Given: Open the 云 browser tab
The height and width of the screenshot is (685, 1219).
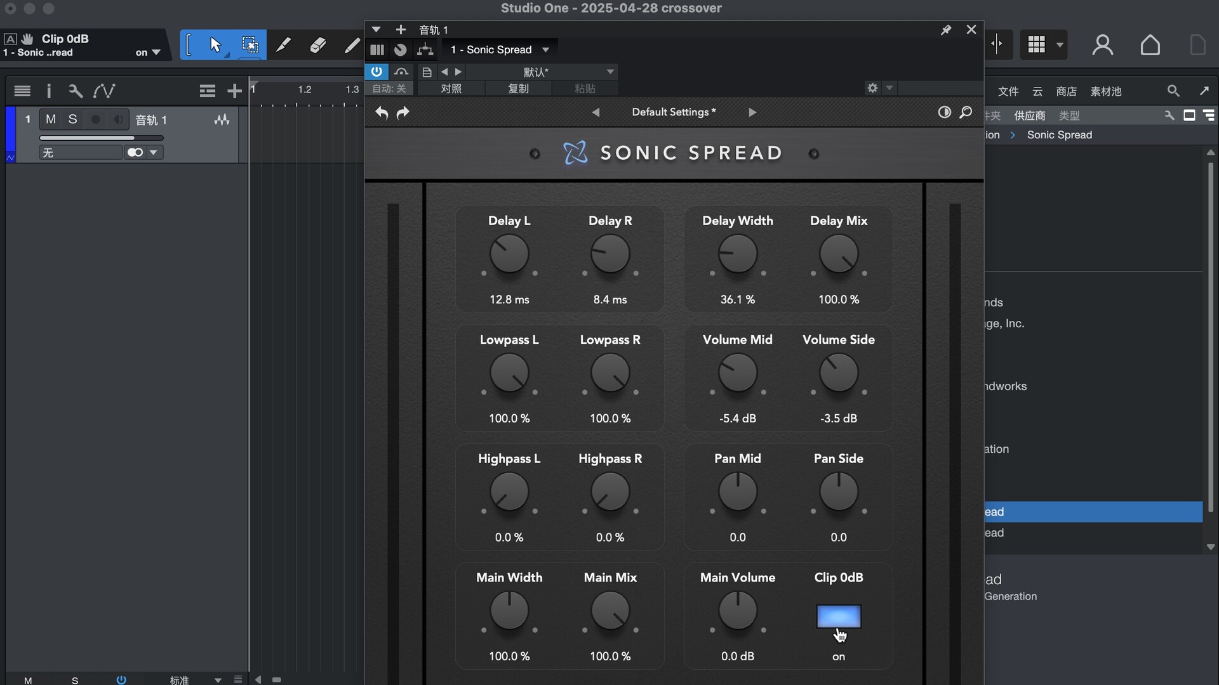Looking at the screenshot, I should click(x=1037, y=91).
